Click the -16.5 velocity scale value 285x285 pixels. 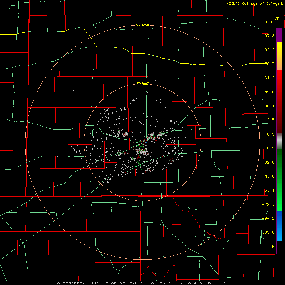coord(268,148)
